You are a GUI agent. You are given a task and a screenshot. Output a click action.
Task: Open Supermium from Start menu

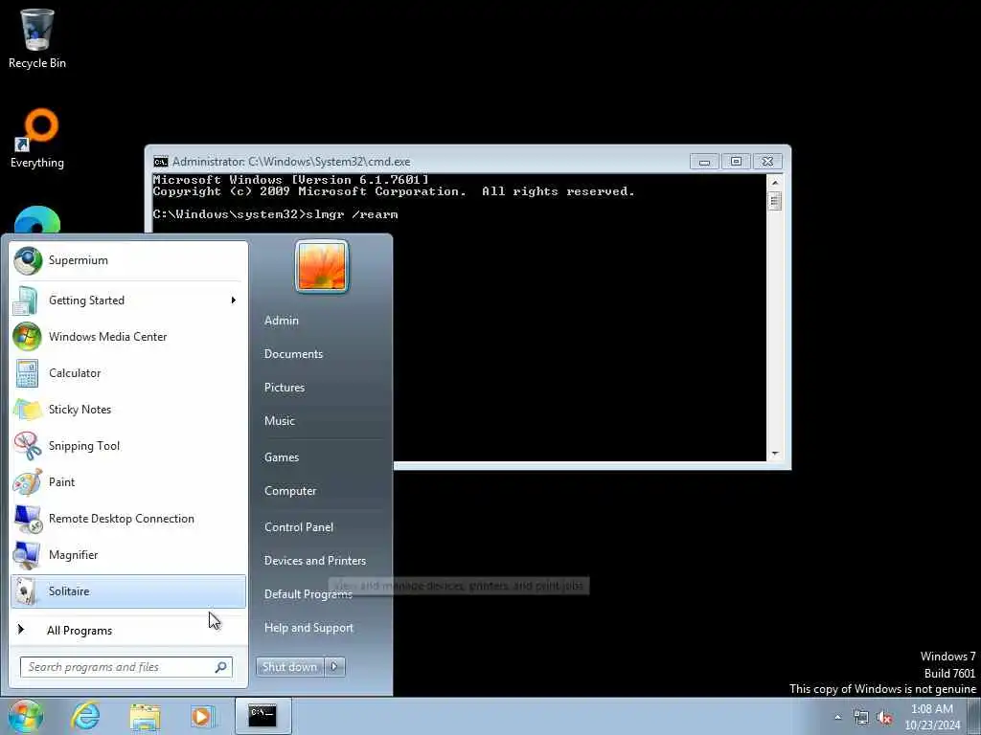tap(128, 260)
